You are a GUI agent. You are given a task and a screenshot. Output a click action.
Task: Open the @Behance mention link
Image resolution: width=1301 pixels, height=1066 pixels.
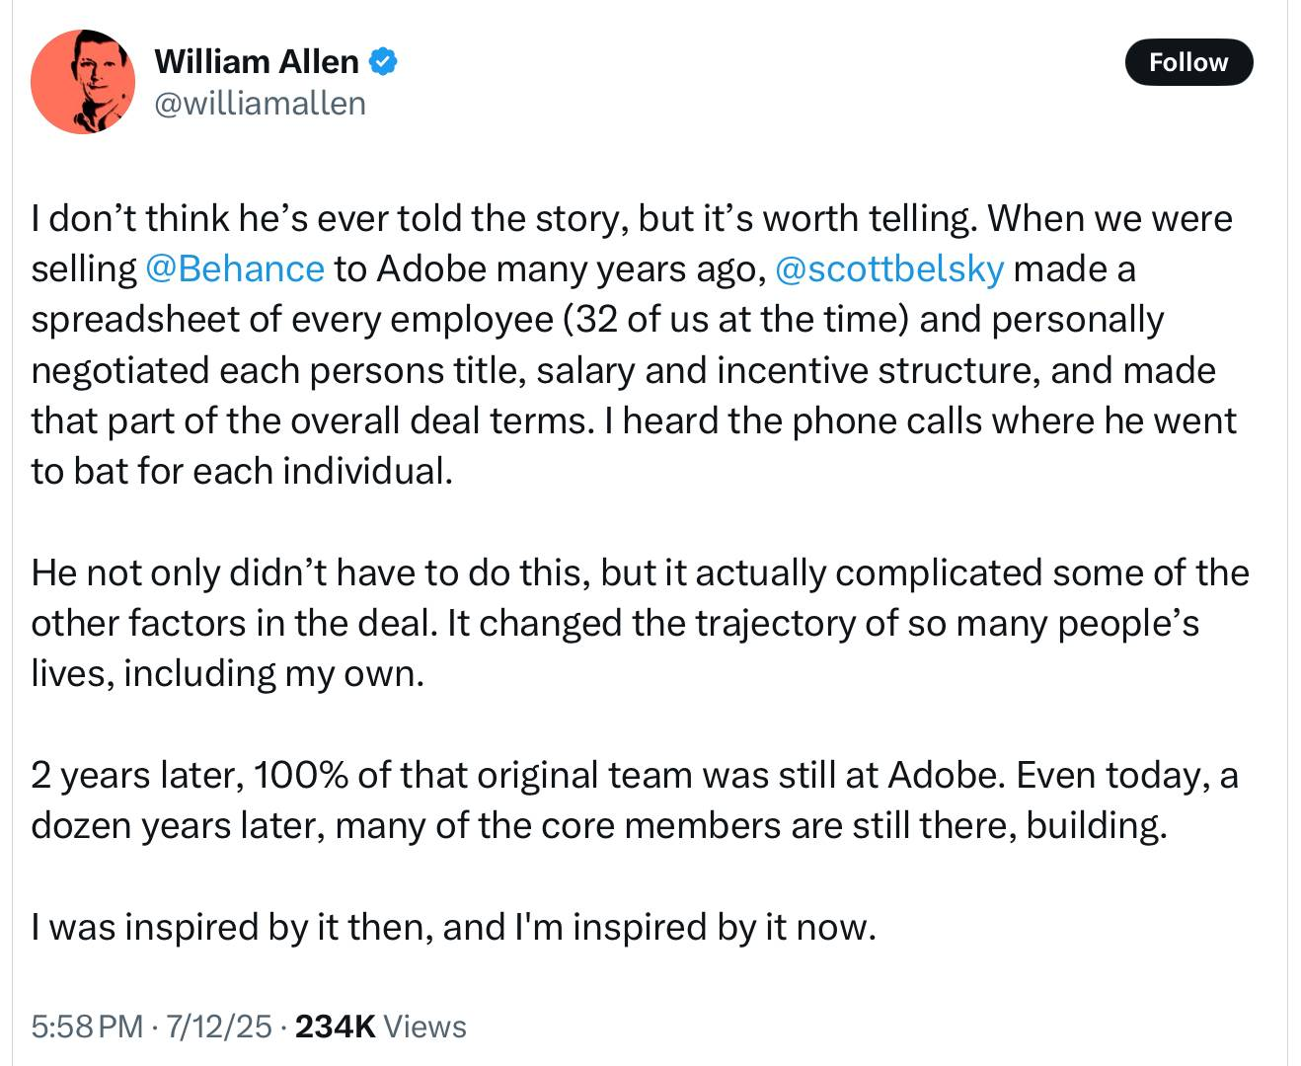234,268
